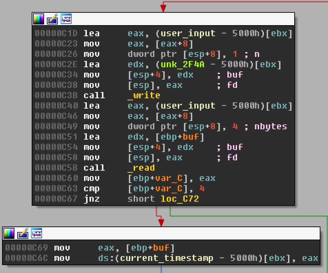Select the jnz mnemonic at 00000C67
The height and width of the screenshot is (273, 328).
(91, 199)
